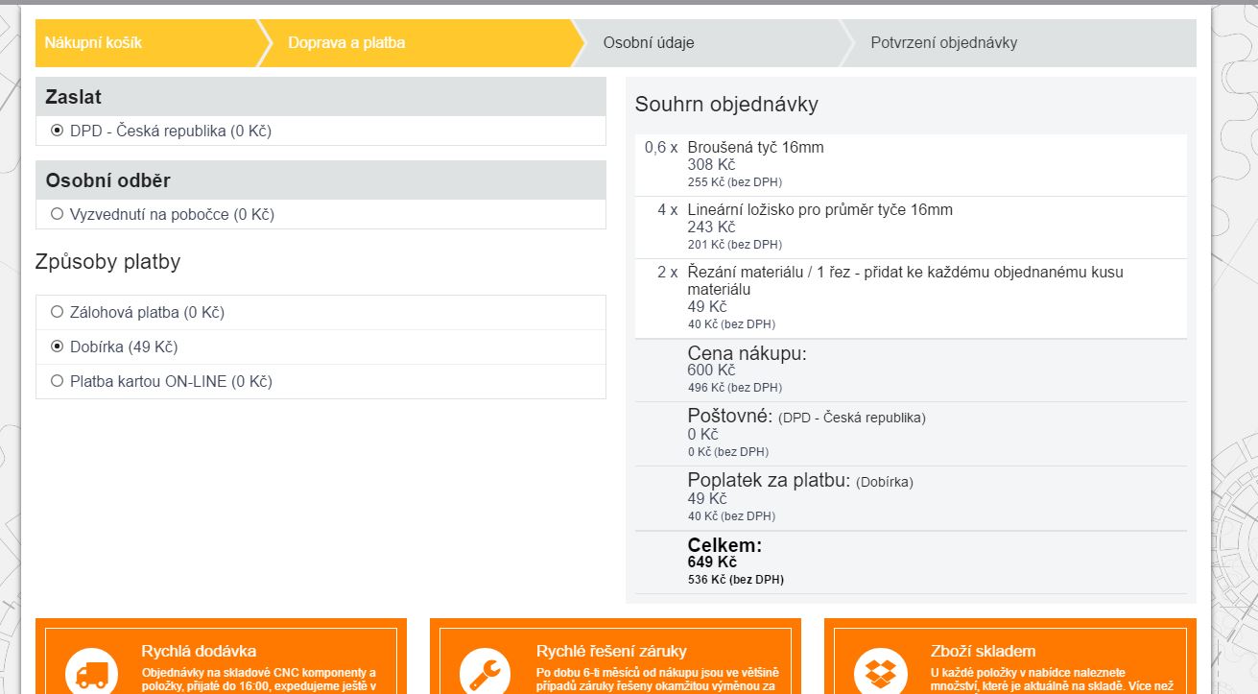Open the Zboží skladem banner heading

tap(983, 651)
